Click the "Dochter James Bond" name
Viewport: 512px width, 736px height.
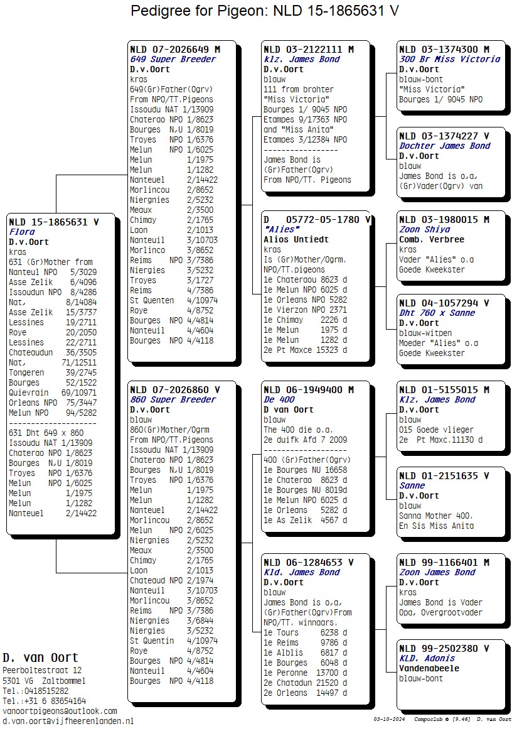445,146
